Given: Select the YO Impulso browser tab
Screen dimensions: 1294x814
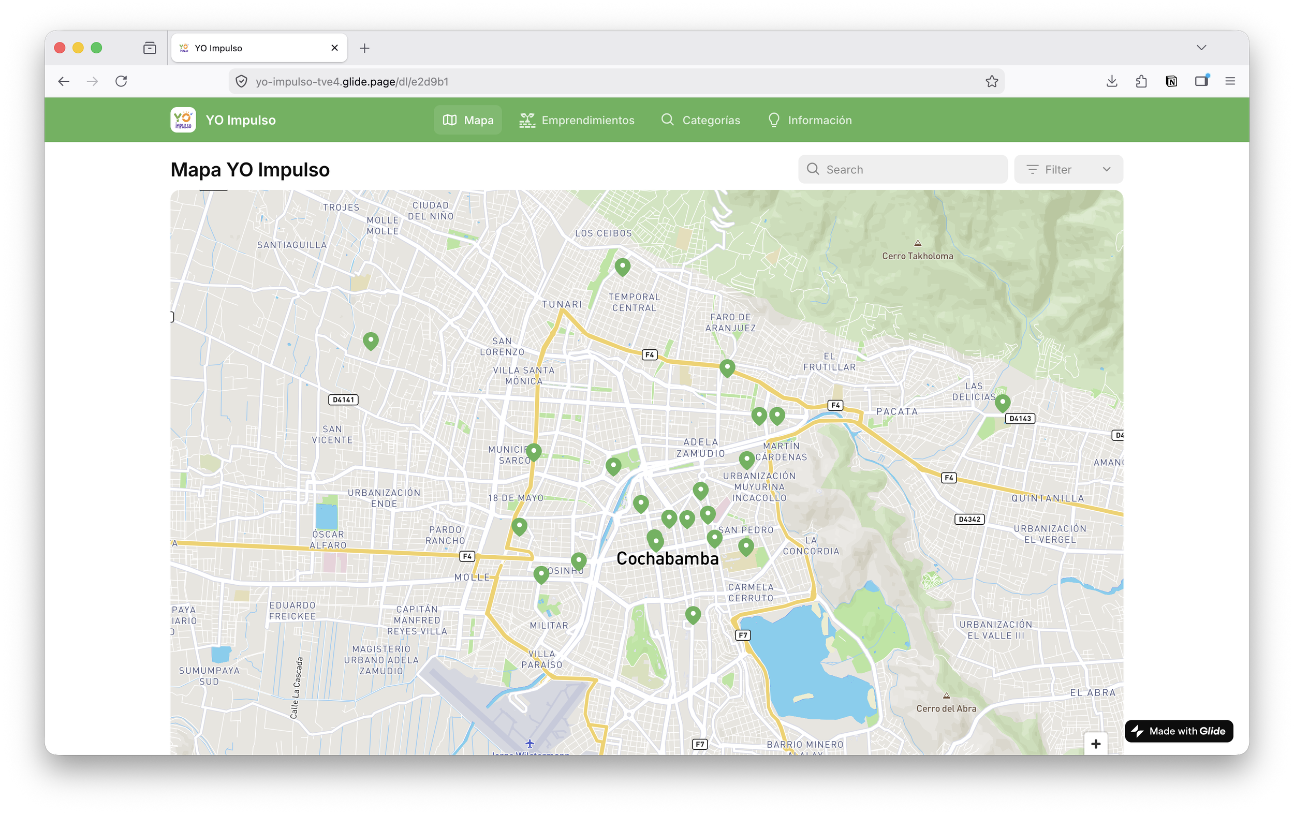Looking at the screenshot, I should click(259, 48).
